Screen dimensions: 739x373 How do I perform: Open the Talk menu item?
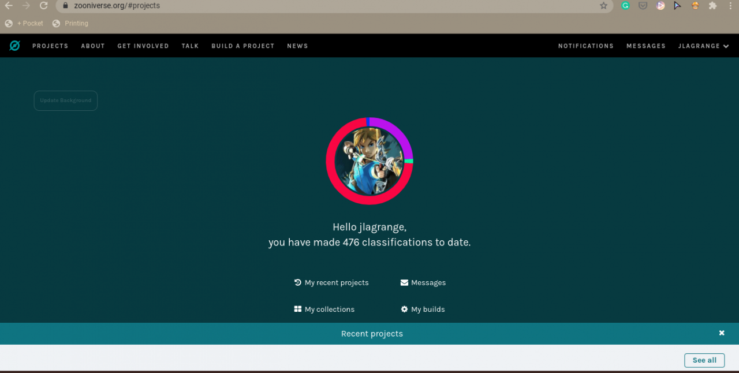tap(190, 46)
